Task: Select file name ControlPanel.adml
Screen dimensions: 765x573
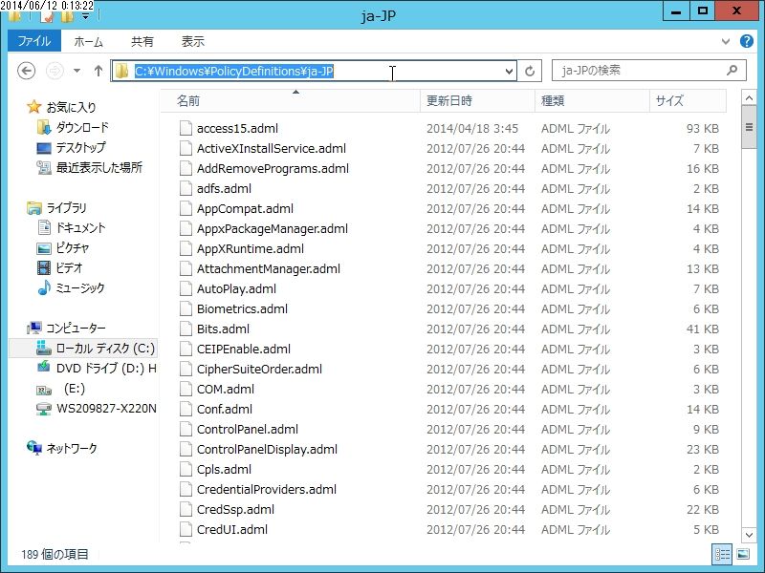Action: [248, 429]
